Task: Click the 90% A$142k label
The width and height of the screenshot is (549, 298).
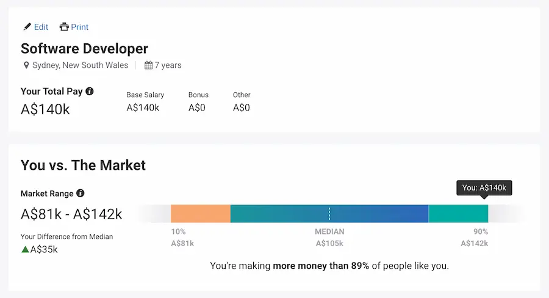Action: (475, 238)
